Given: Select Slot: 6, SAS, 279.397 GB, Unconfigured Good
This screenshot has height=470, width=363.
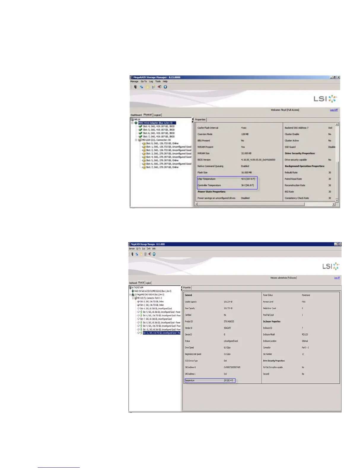Looking at the screenshot, I should coord(168,164).
